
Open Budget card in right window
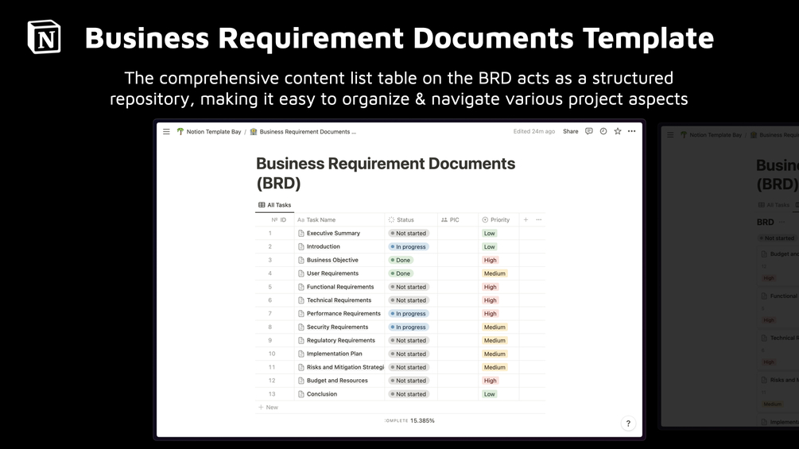[x=780, y=265]
